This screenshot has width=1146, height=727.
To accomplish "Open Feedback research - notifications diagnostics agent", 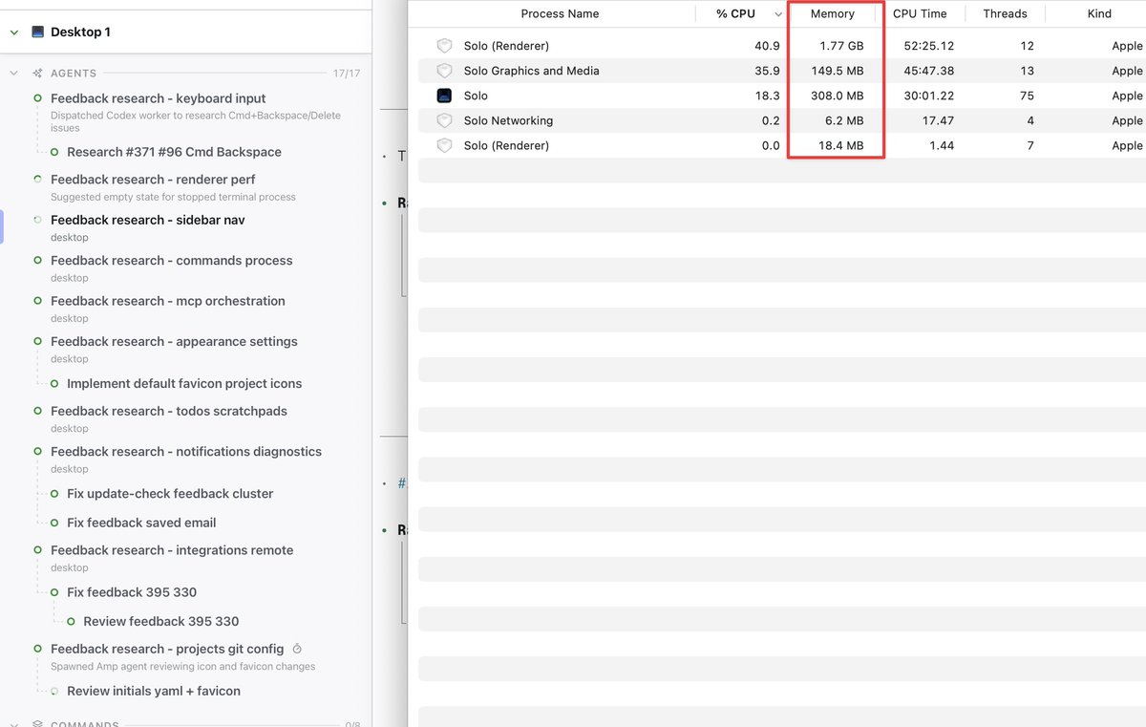I will 186,452.
